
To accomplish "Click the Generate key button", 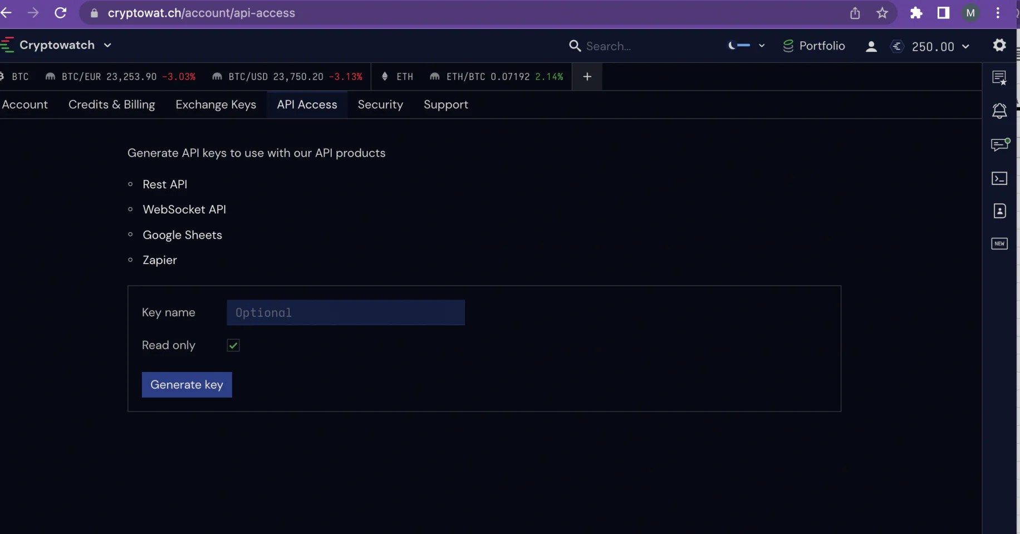I will tap(187, 384).
